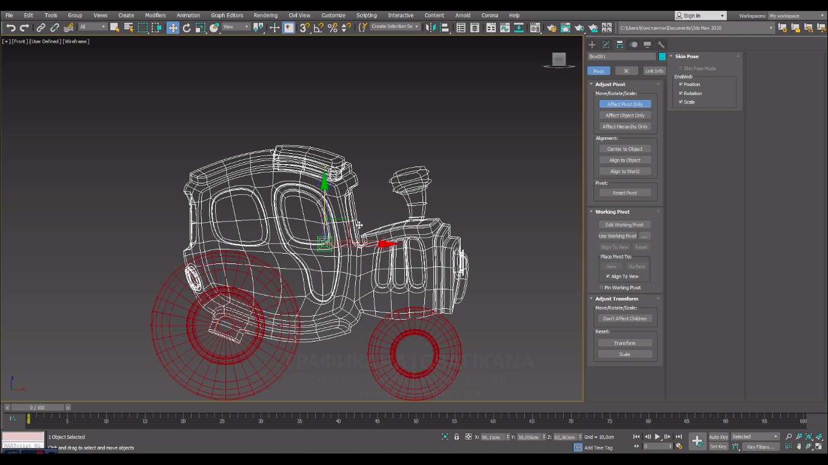Disable the Align To View checkbox
828x465 pixels.
pos(608,277)
